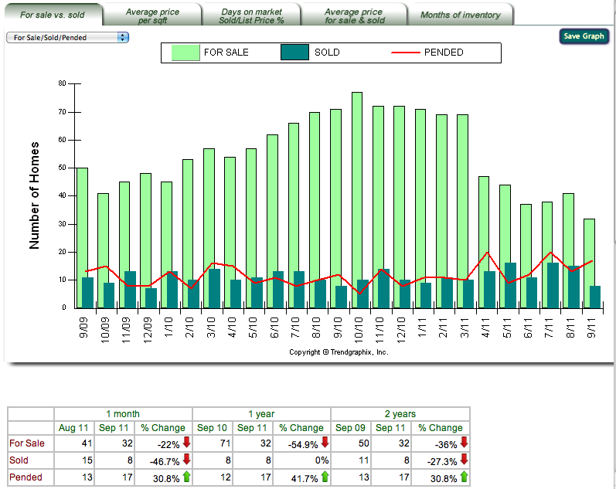
Task: Click the Sold row label
Action: tap(19, 460)
